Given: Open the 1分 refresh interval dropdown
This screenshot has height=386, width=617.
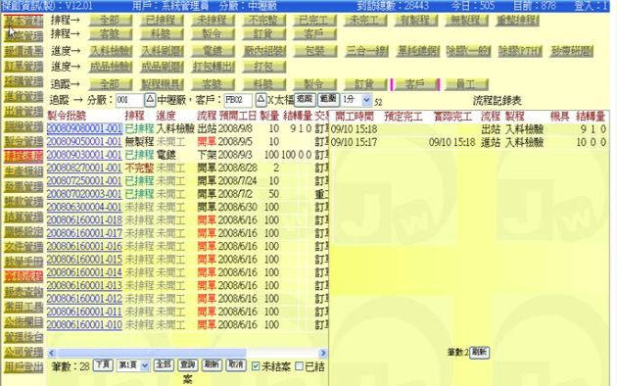Looking at the screenshot, I should 356,100.
